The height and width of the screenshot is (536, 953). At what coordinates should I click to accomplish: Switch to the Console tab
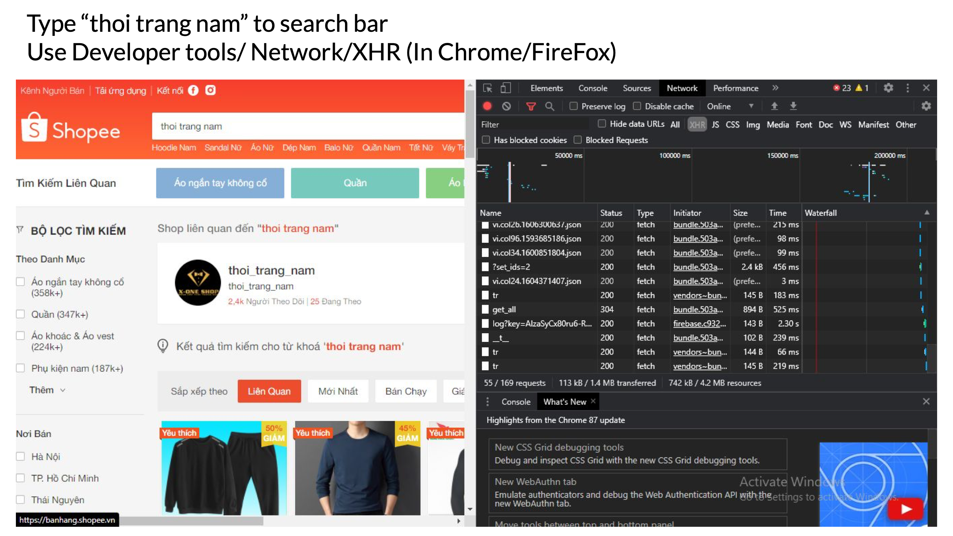[592, 88]
